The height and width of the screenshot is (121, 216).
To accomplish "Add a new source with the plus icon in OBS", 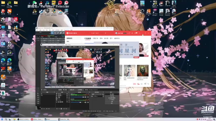I will (57, 109).
